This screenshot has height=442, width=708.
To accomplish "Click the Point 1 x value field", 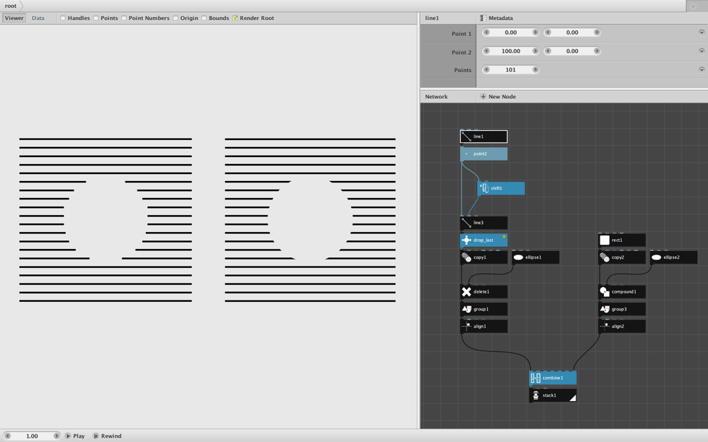I will pyautogui.click(x=510, y=33).
